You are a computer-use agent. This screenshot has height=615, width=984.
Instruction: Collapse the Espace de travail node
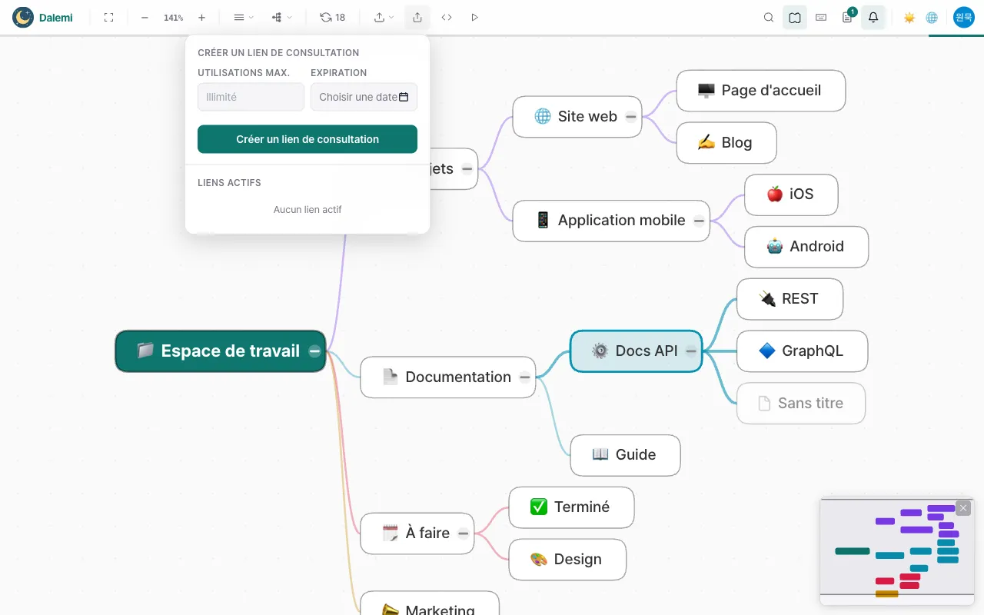314,351
